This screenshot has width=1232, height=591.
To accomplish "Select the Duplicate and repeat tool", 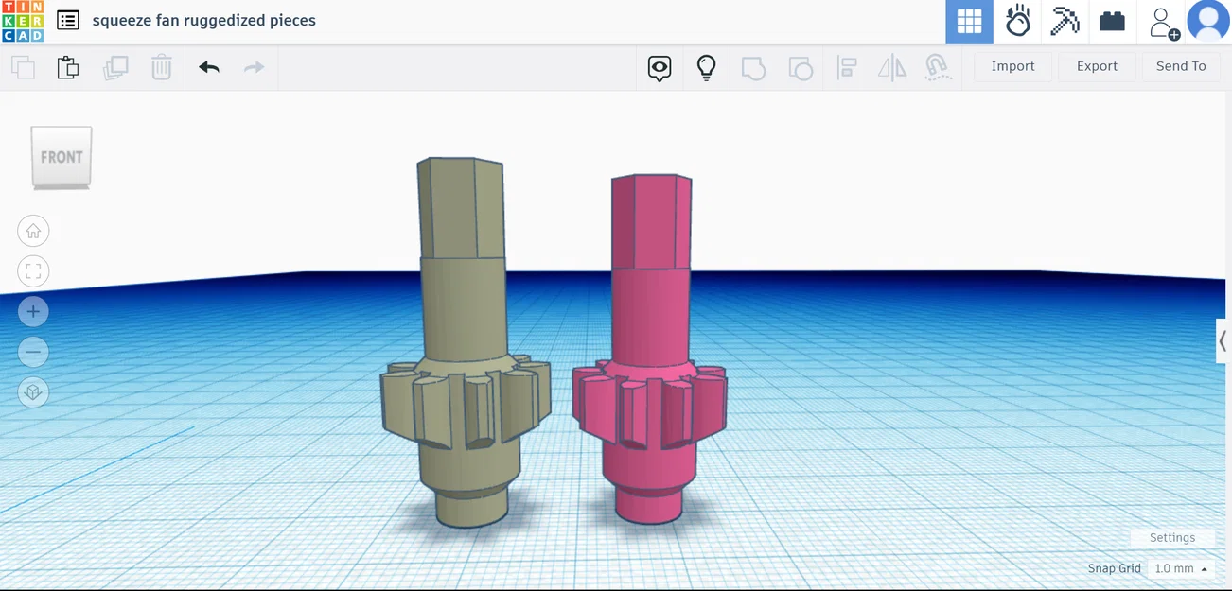I will click(115, 67).
